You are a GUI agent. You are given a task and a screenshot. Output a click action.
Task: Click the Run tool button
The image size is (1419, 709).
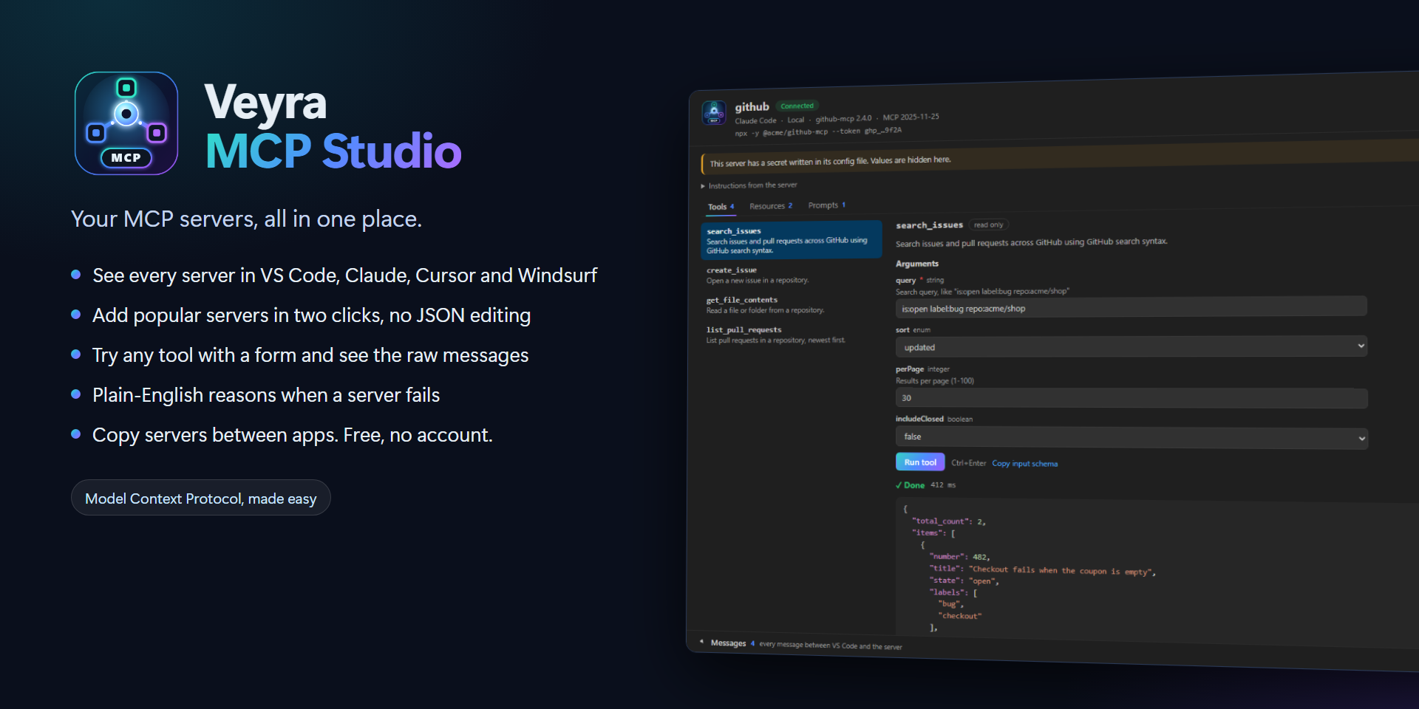pos(920,462)
